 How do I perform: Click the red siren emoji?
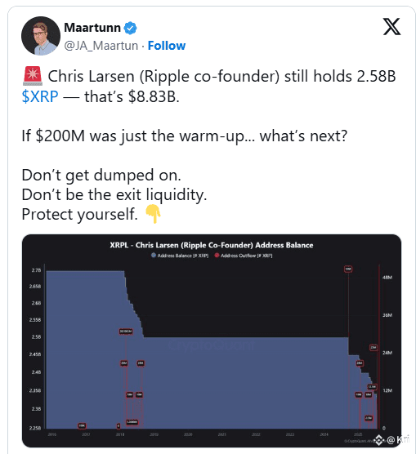33,76
